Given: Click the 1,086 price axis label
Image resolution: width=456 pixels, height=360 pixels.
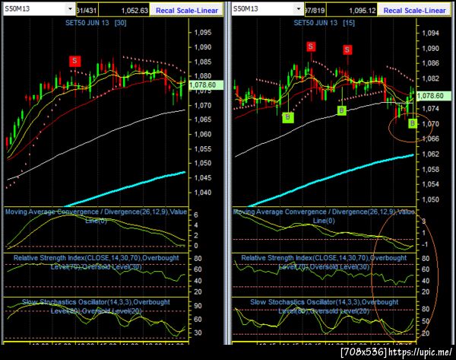Looking at the screenshot, I should pos(430,63).
